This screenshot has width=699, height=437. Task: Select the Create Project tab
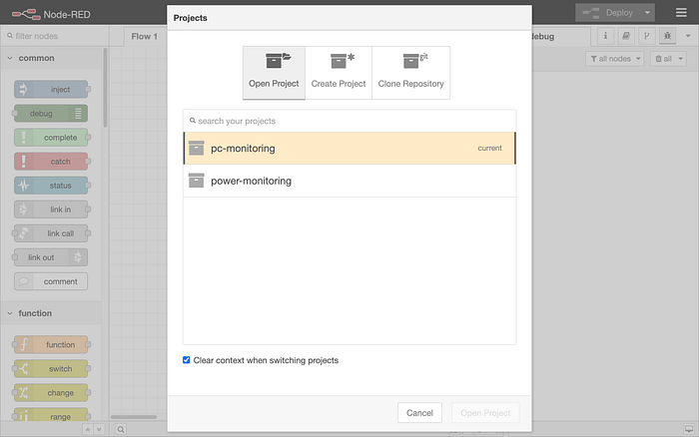pos(339,73)
